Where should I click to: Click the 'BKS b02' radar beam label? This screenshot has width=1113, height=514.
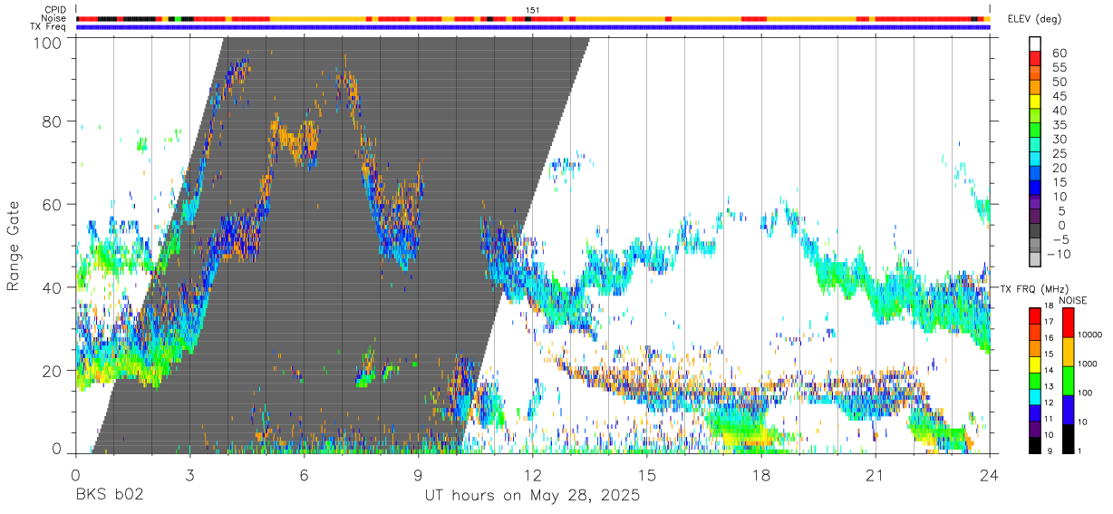(x=110, y=496)
